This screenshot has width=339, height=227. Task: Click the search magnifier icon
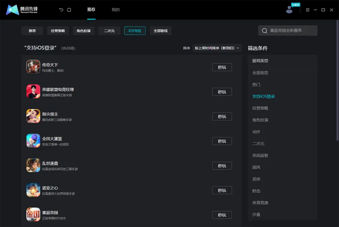(264, 31)
